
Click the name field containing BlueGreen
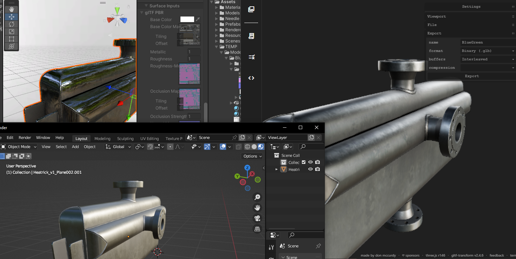[x=488, y=42]
